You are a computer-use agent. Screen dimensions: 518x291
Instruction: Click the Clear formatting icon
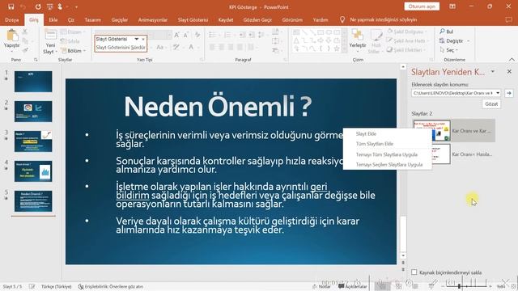pos(197,35)
